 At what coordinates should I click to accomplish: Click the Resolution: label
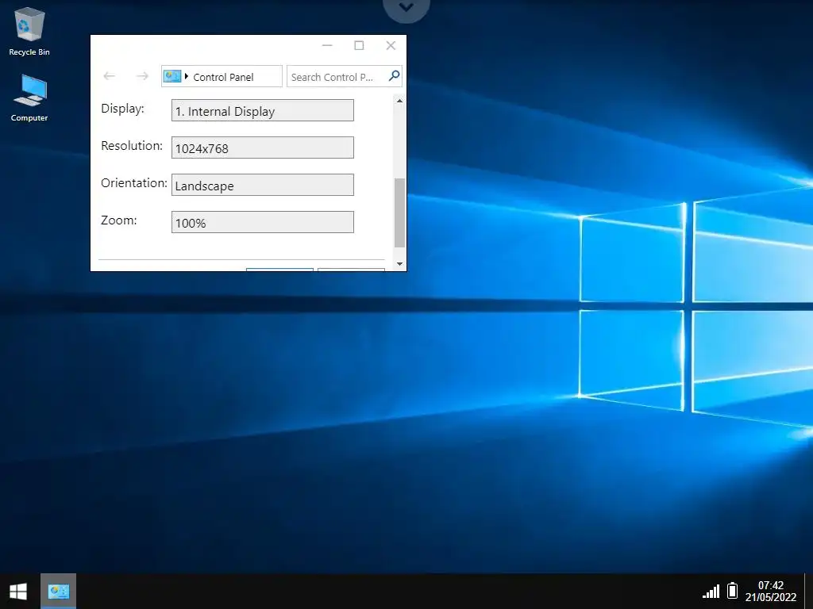click(x=132, y=146)
